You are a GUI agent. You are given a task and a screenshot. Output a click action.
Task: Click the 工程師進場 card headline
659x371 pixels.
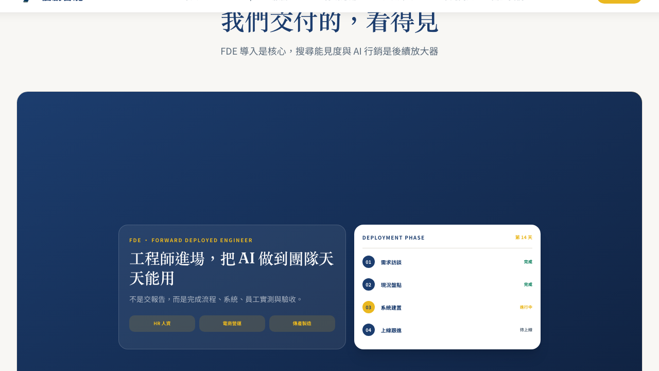pos(232,268)
